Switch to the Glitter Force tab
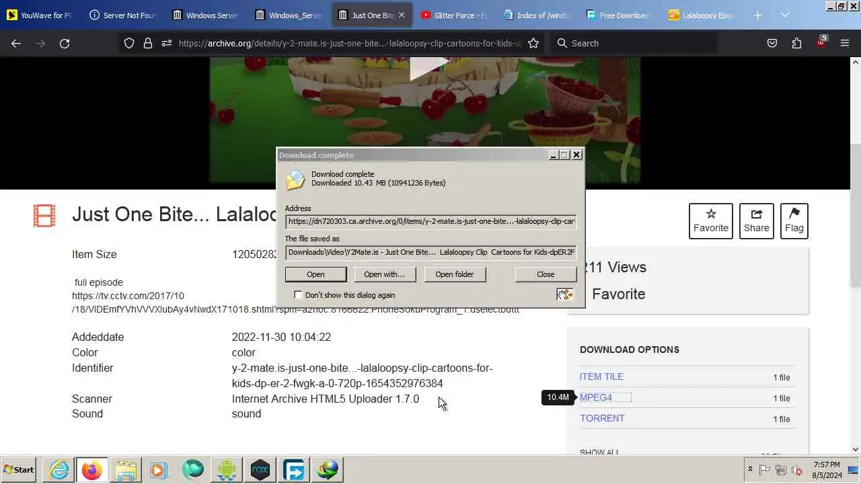Screen dimensions: 861x484 [x=455, y=15]
